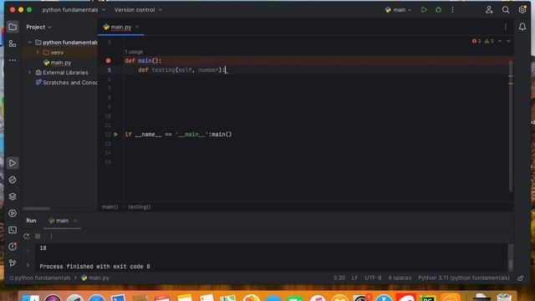The width and height of the screenshot is (535, 301).
Task: Open Run panel more options menu
Action: [51, 236]
